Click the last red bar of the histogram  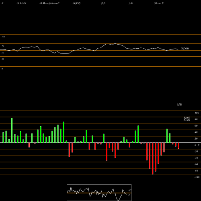[x=178, y=146]
